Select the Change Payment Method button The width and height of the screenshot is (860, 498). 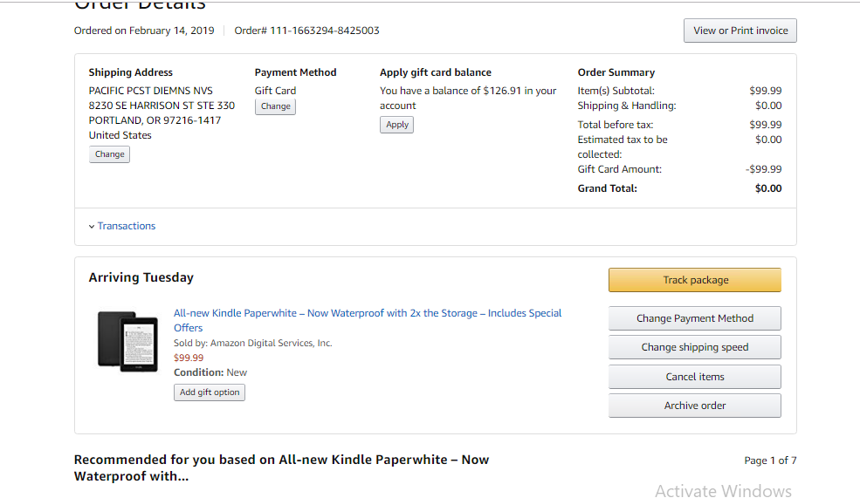pyautogui.click(x=694, y=318)
